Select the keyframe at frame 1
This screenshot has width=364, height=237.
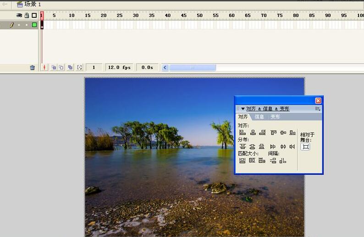[42, 25]
